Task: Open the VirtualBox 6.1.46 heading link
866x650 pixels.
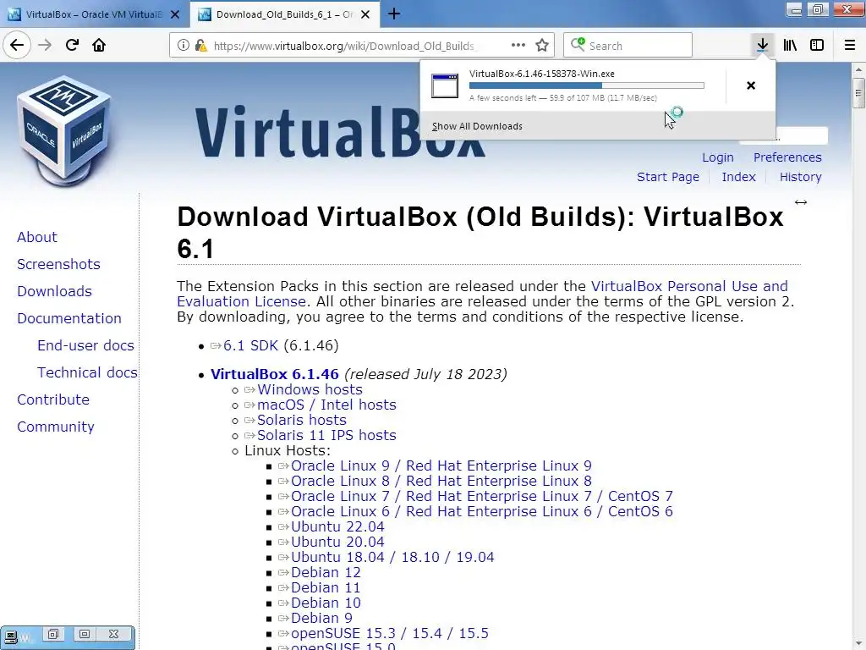Action: pos(275,374)
